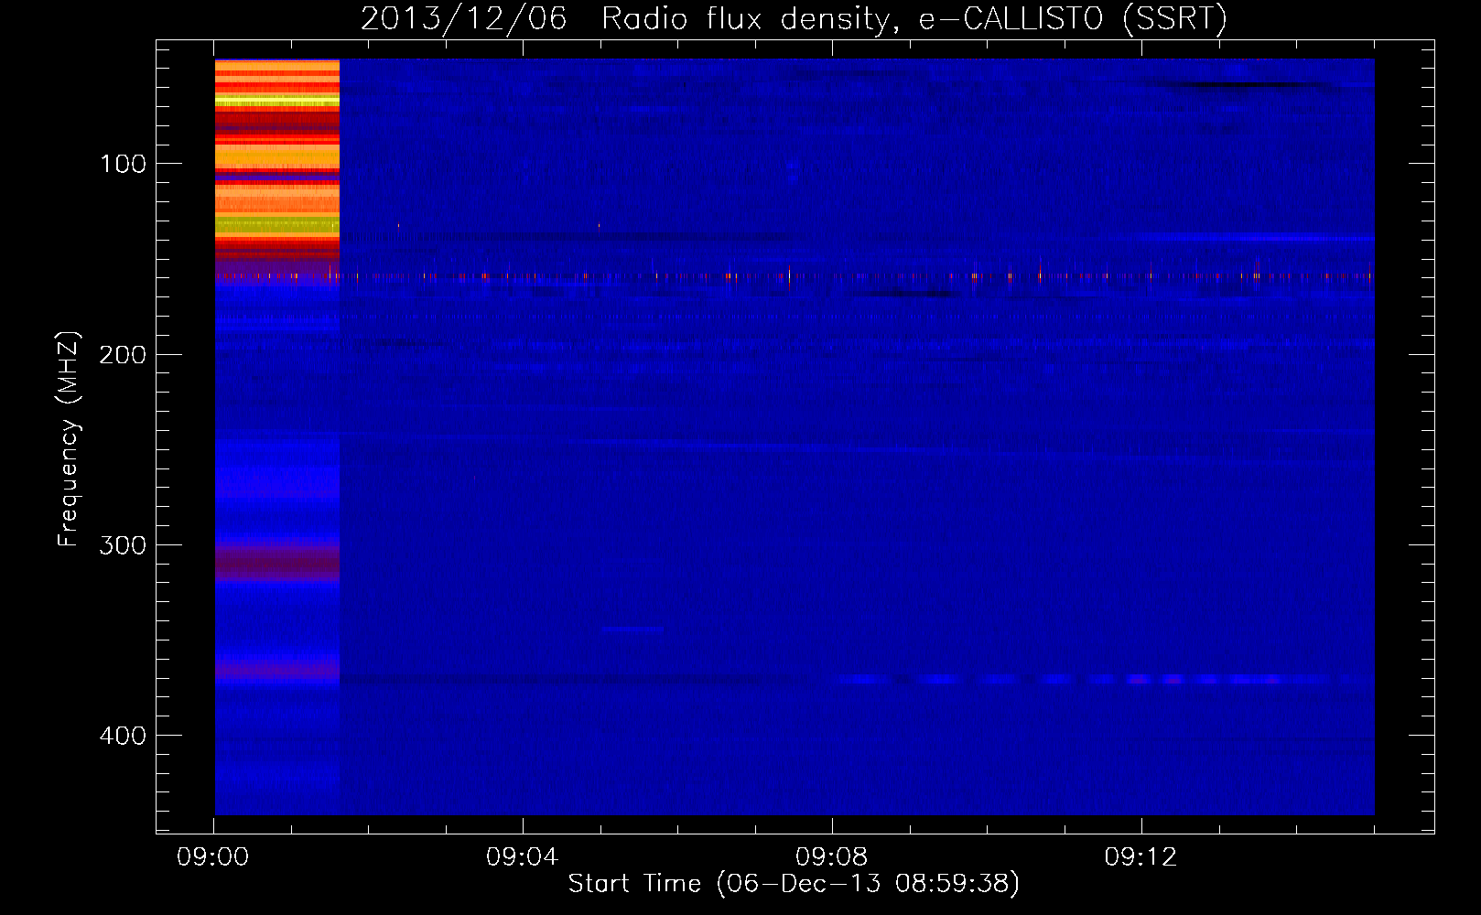Click the '300' frequency tick label

tap(123, 545)
